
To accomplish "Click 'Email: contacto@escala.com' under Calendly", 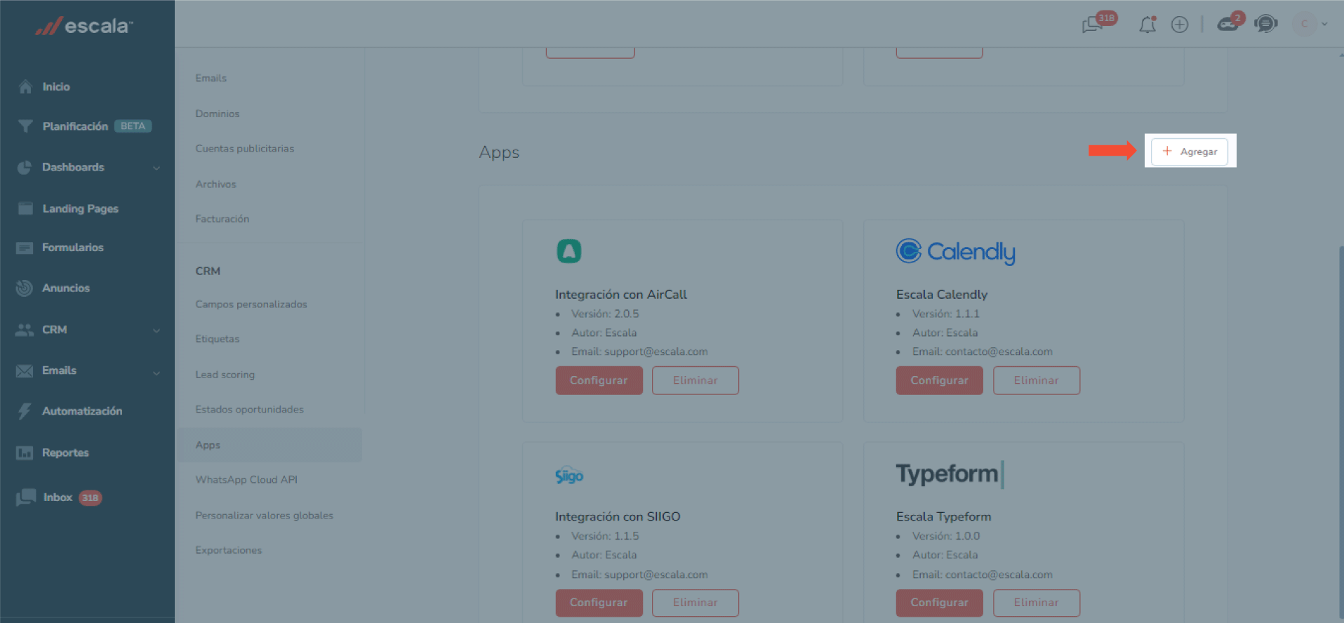I will click(x=983, y=351).
